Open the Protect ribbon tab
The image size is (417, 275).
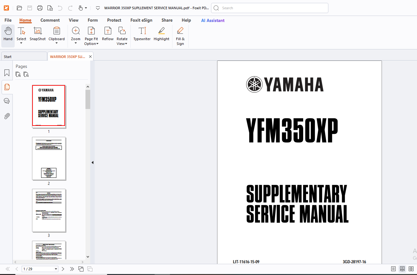coord(114,20)
